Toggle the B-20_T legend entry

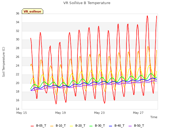(77, 126)
